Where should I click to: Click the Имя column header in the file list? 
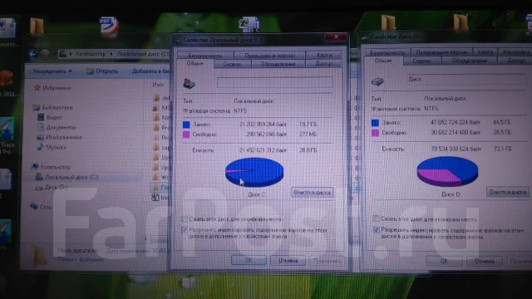click(158, 85)
